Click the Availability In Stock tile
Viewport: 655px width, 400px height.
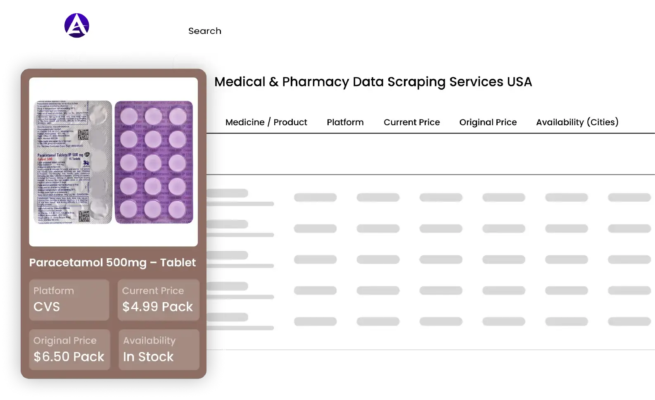coord(159,350)
